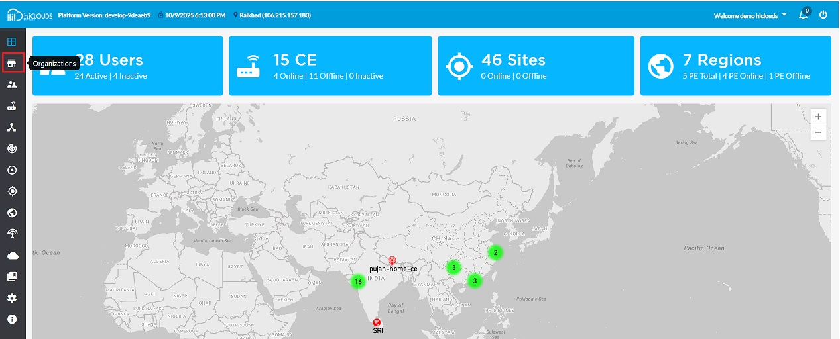
Task: Open the circle-dot icon in sidebar
Action: pyautogui.click(x=11, y=170)
